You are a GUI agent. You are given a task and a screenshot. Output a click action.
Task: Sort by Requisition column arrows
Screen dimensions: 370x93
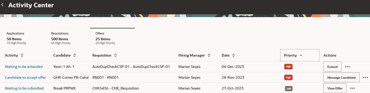115,55
